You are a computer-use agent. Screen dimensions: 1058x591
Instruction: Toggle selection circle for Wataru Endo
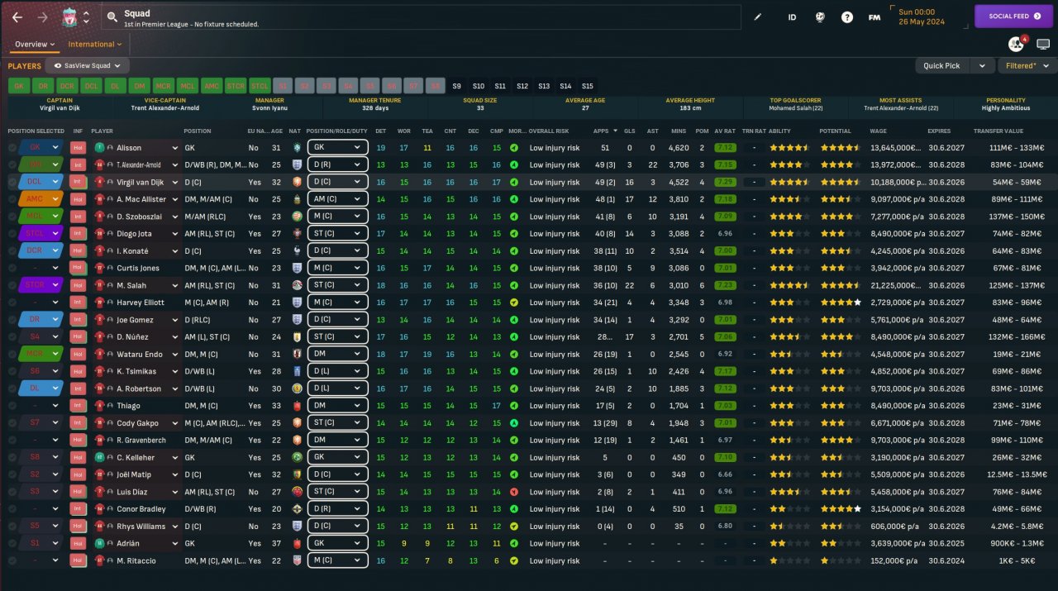click(12, 354)
